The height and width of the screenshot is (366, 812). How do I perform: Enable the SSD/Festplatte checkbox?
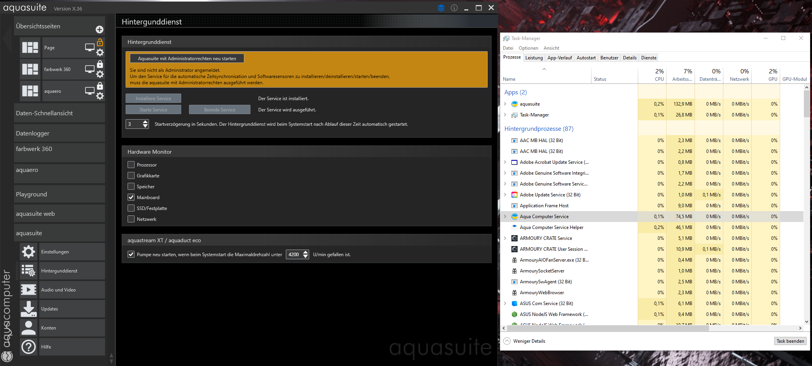point(131,208)
